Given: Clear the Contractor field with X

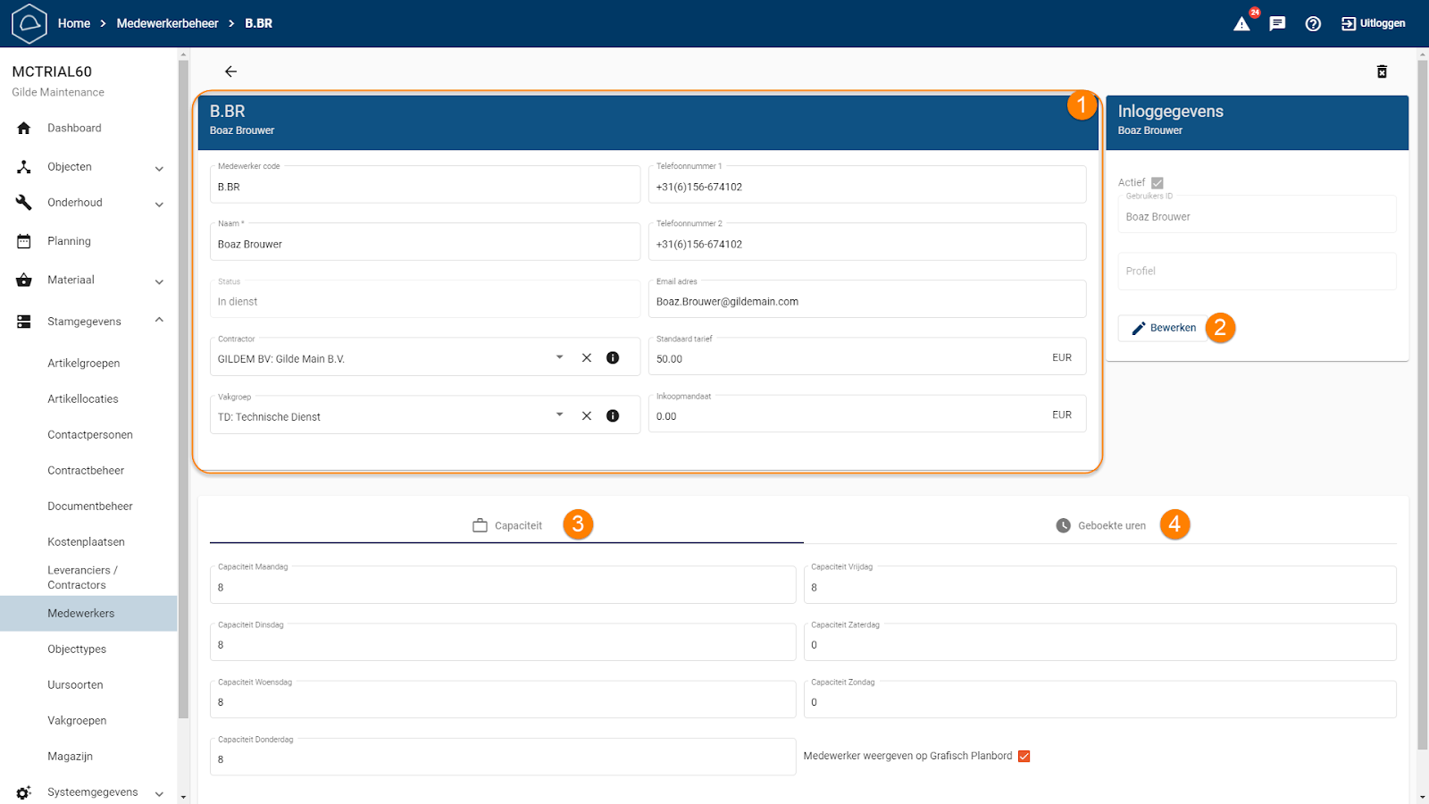Looking at the screenshot, I should (587, 358).
